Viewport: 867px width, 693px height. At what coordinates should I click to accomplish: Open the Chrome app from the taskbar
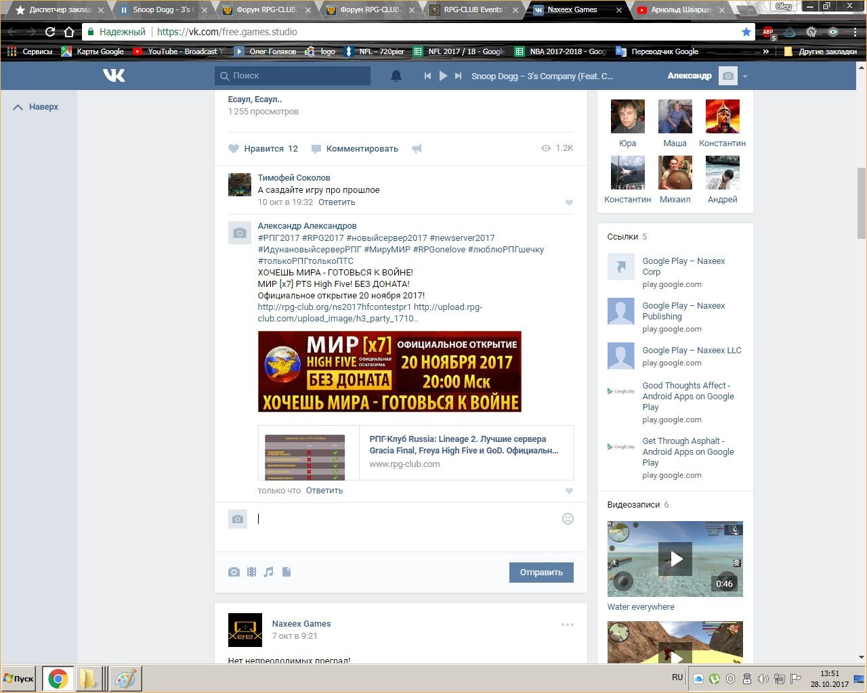(58, 679)
